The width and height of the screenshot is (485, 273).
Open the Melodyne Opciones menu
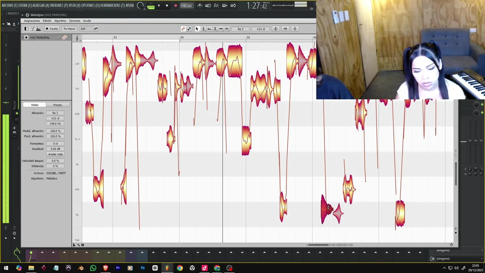75,21
